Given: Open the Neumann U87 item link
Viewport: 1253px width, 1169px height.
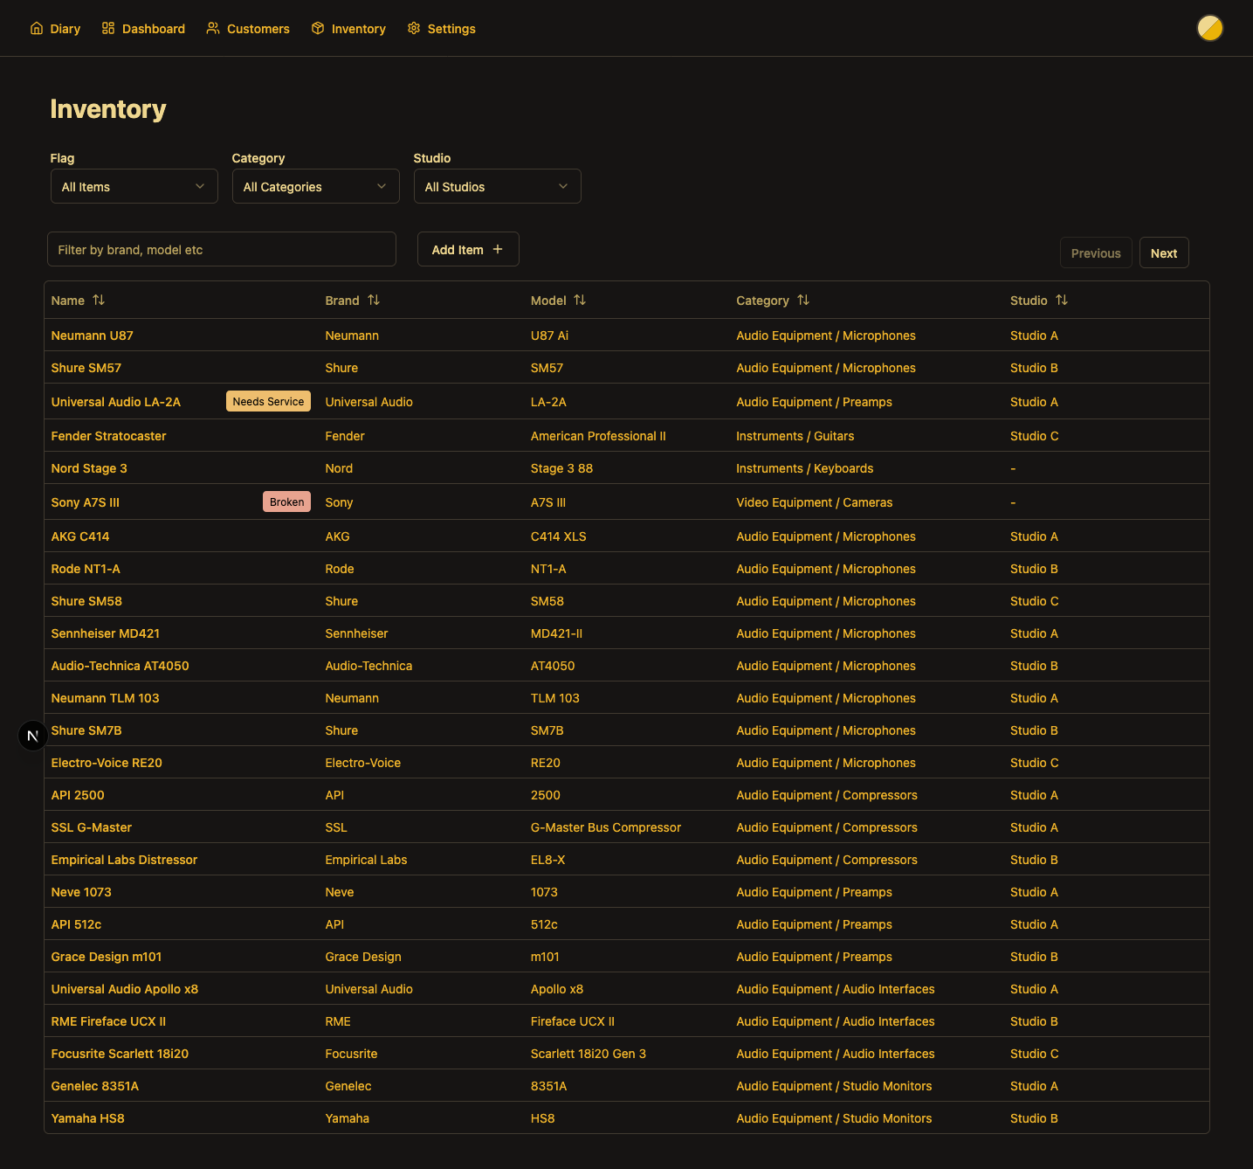Looking at the screenshot, I should point(92,335).
